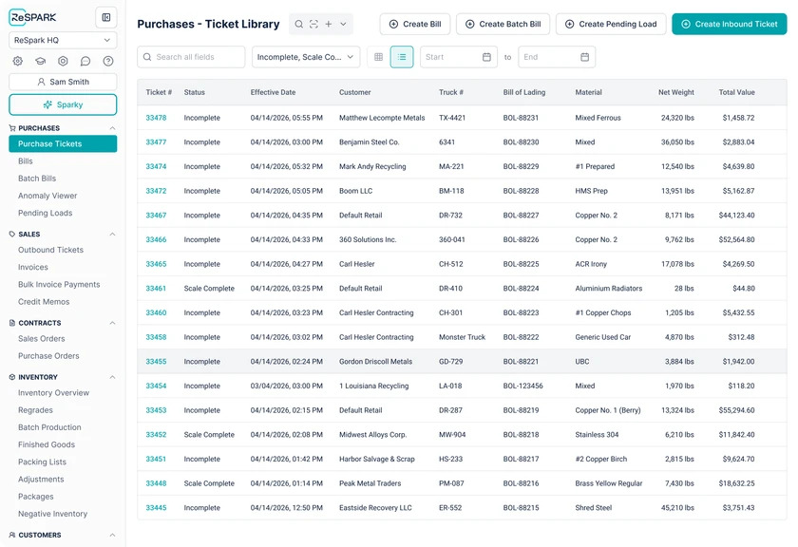Click Create Pending Load button
This screenshot has height=547, width=798.
point(611,24)
